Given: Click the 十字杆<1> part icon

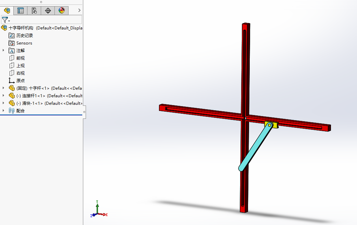Looking at the screenshot, I should (x=12, y=88).
